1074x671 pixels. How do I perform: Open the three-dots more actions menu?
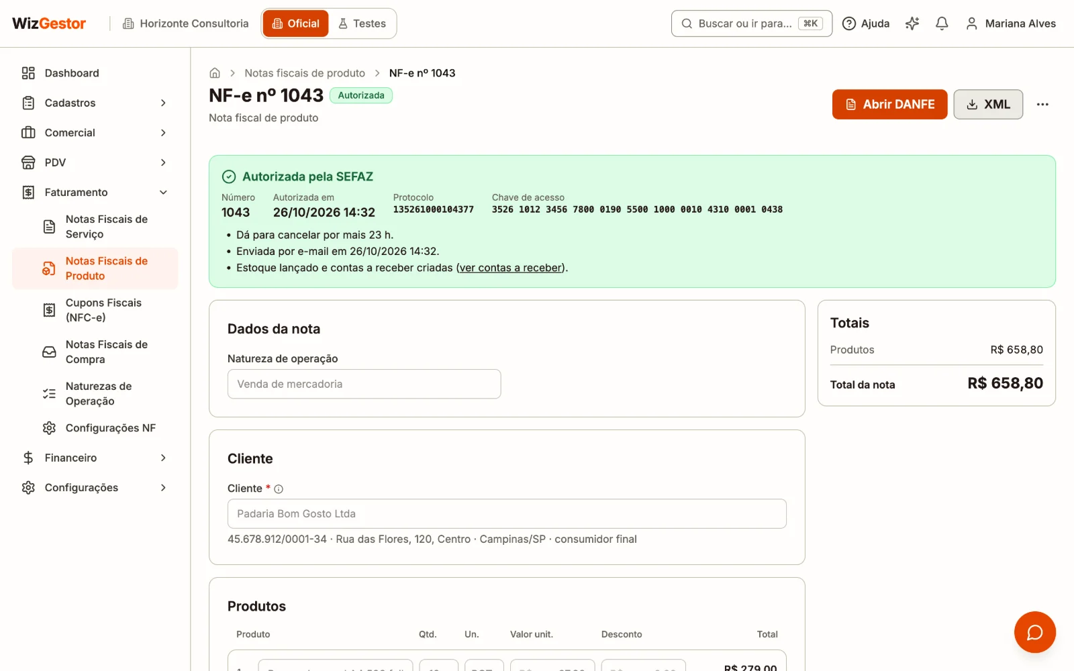pos(1042,104)
